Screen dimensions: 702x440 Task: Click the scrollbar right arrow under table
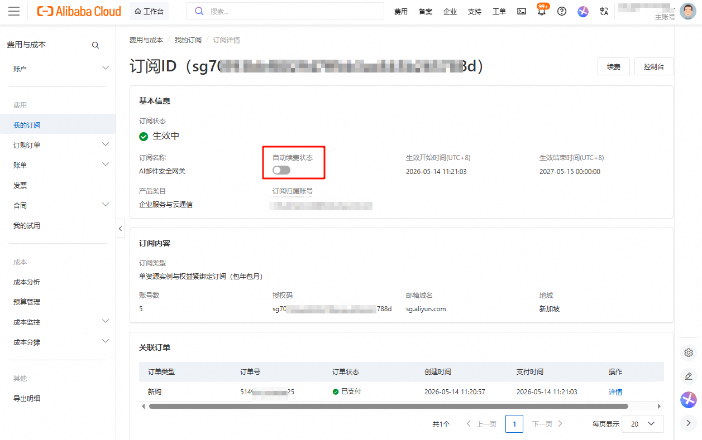[x=660, y=407]
